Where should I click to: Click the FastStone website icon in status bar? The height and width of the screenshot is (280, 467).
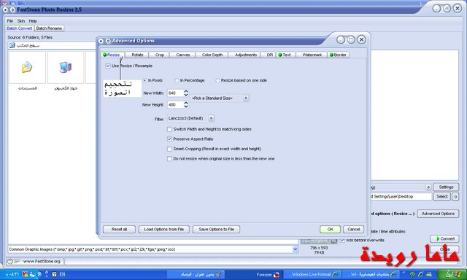[9, 261]
